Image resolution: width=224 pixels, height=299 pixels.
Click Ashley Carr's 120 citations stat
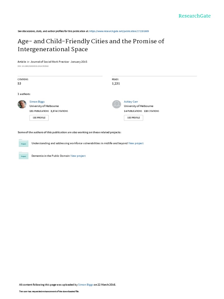tap(151, 111)
